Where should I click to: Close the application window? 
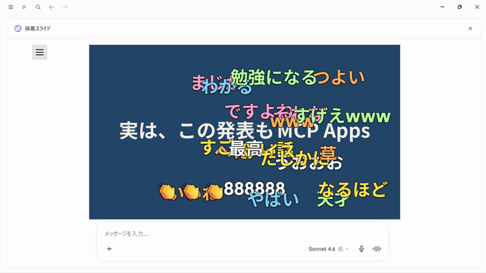(477, 7)
